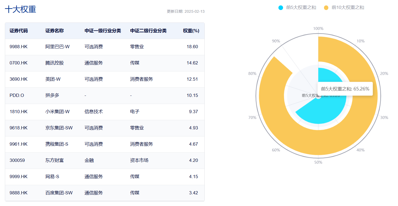Click the 东方财富 security name
Screen dimensions: 398x206
coord(54,160)
